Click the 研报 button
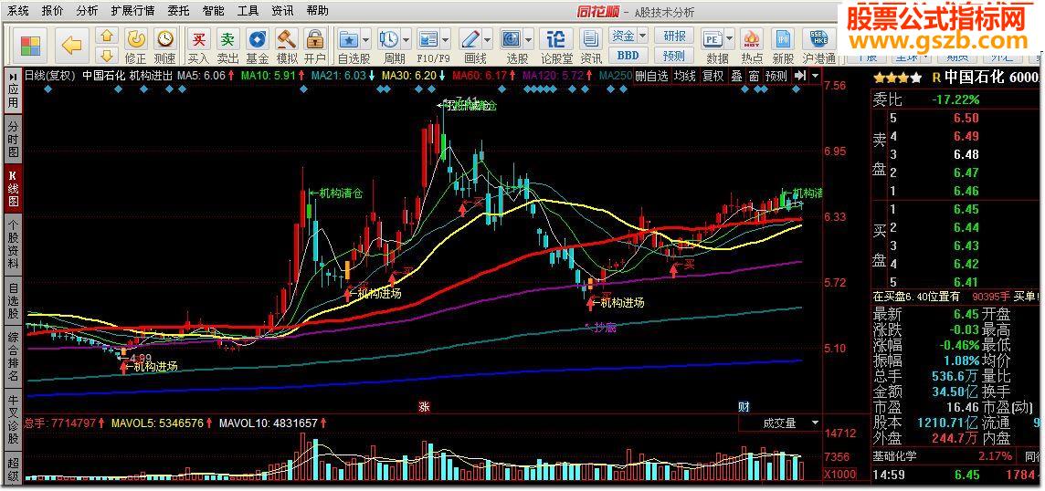1045x491 pixels. [674, 36]
